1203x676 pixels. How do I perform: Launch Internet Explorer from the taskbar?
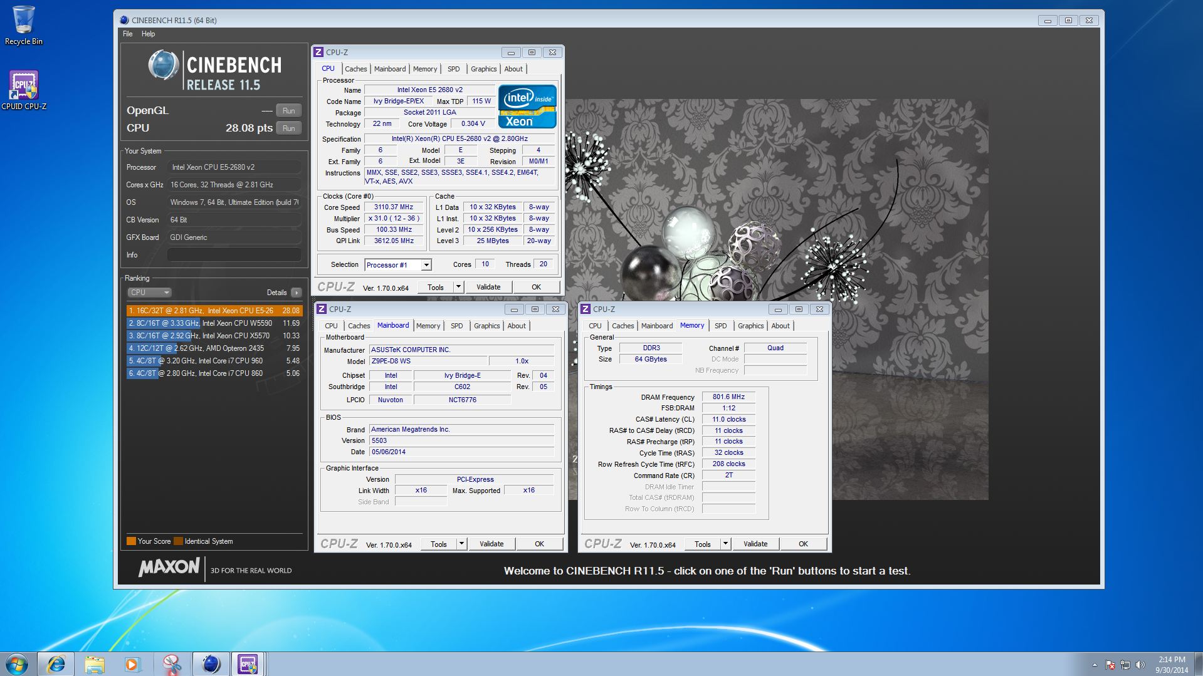click(56, 664)
